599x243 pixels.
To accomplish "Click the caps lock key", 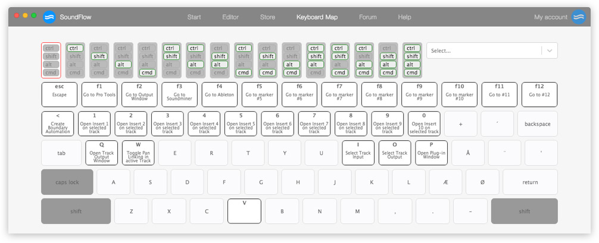I will (67, 182).
